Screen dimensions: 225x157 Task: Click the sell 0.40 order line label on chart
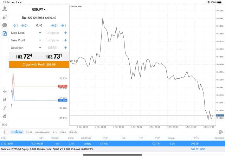[x=74, y=61]
